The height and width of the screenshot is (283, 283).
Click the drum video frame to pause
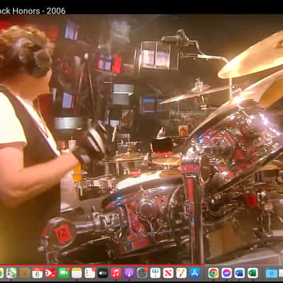tap(141, 139)
